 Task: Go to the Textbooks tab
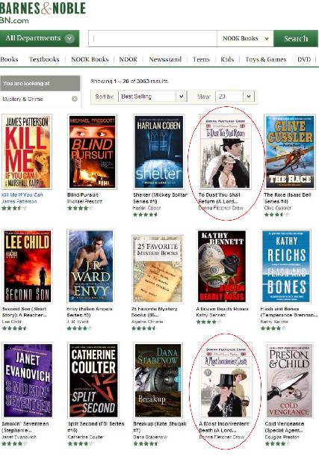click(x=44, y=59)
